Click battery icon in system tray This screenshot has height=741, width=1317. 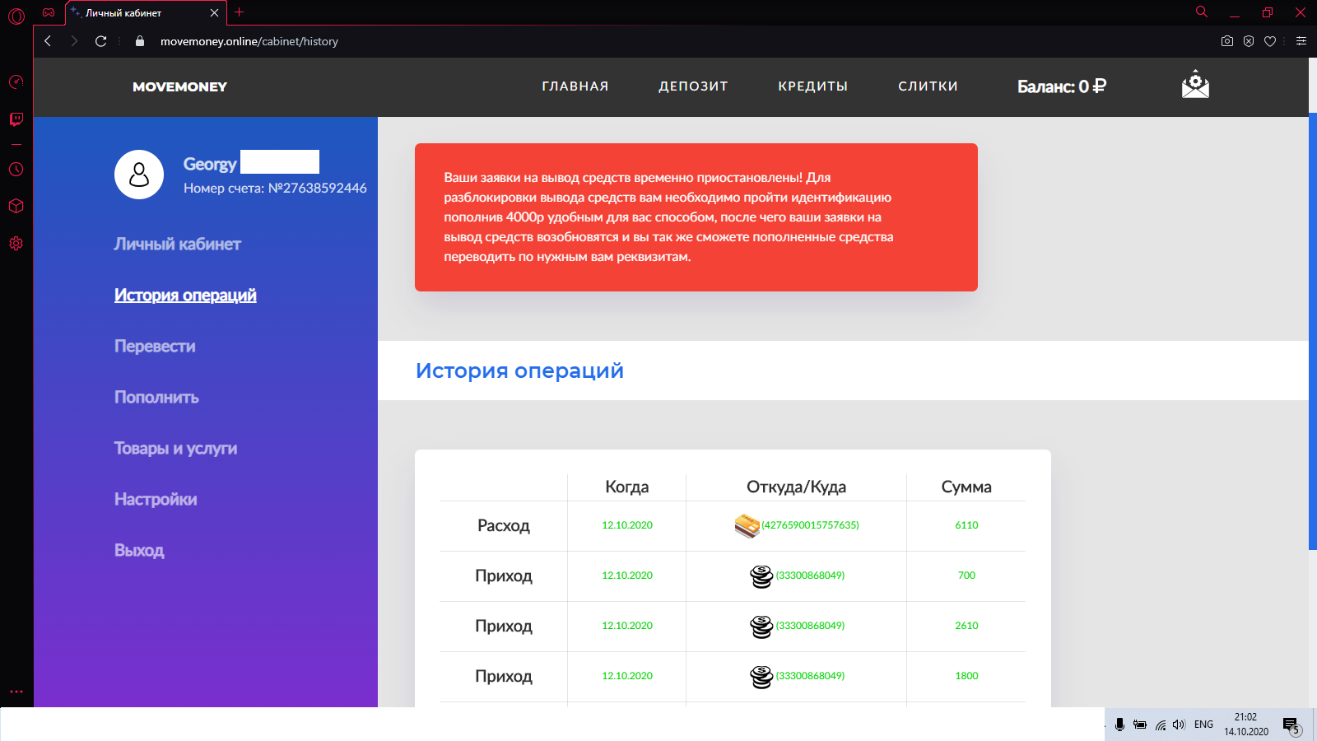1140,725
